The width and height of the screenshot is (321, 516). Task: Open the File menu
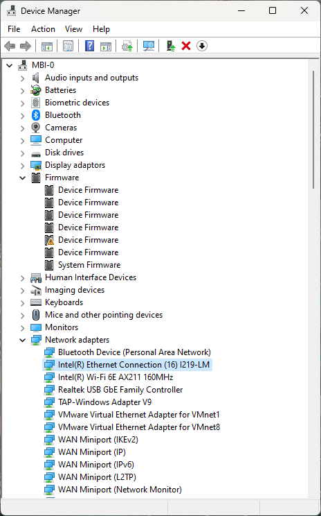(x=14, y=29)
